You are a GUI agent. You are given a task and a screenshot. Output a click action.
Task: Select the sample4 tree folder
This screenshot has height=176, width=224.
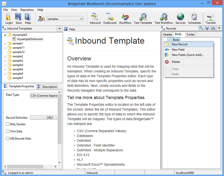[x=18, y=65]
